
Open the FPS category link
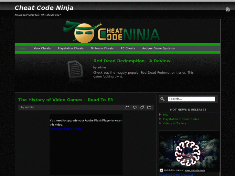tap(166, 115)
